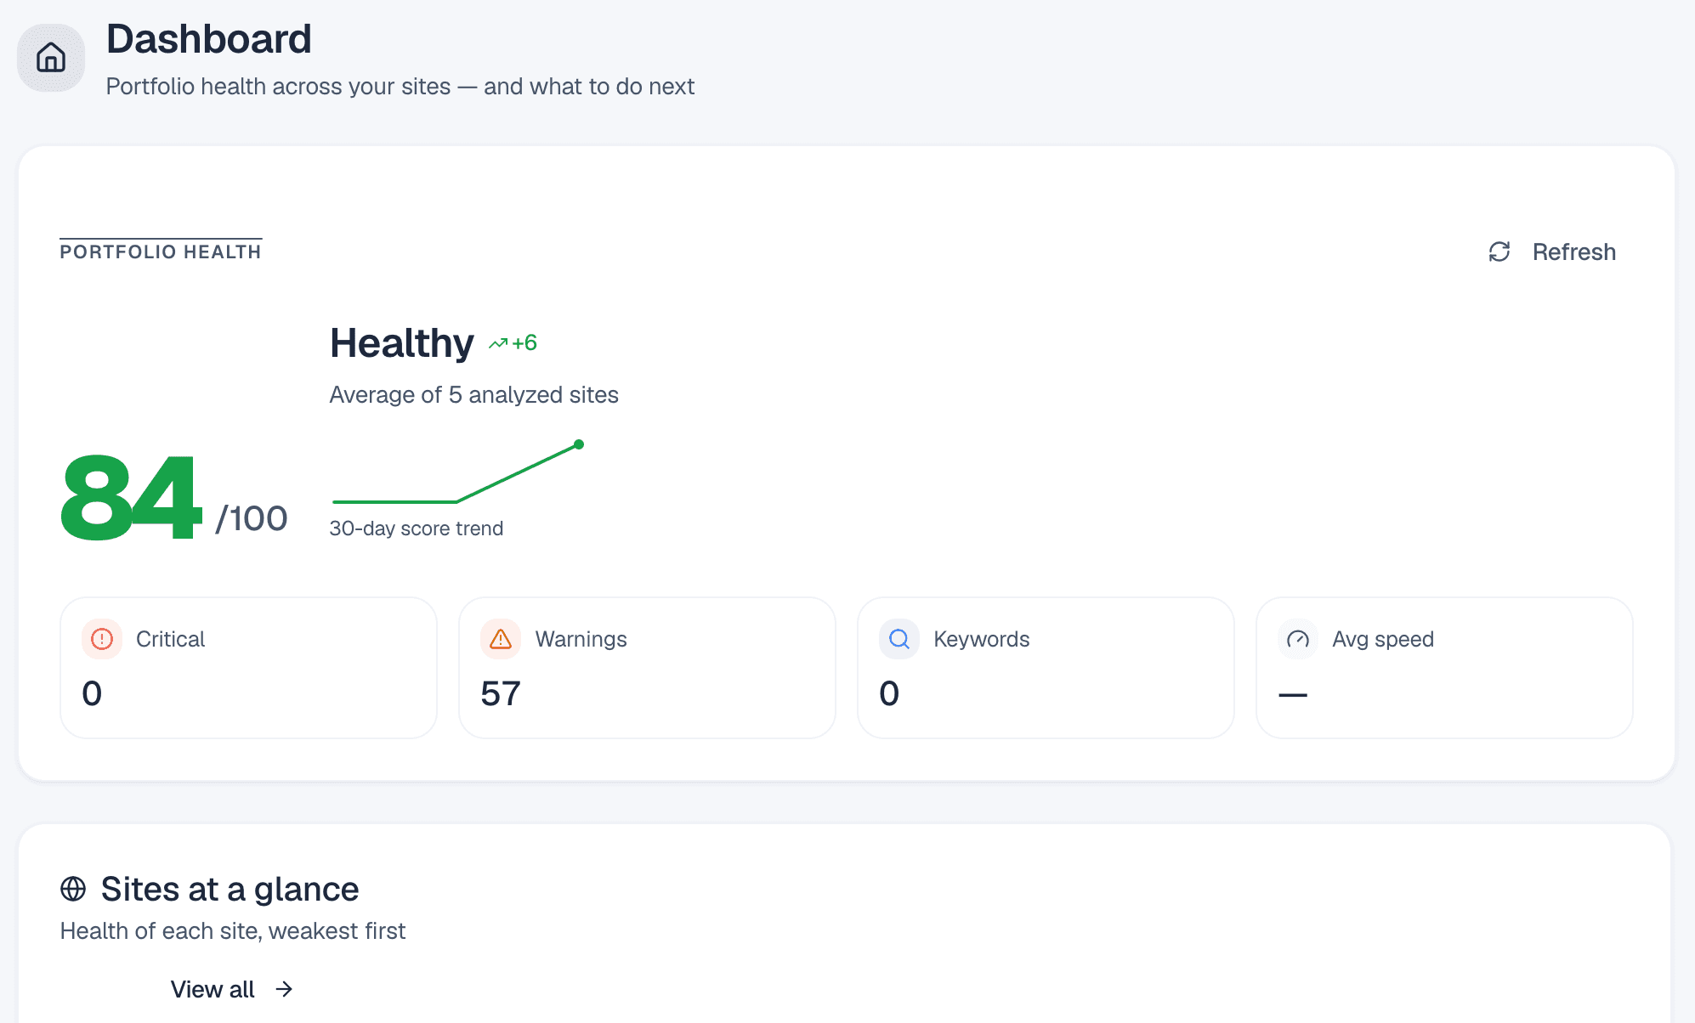Screen dimensions: 1695x1023
Task: Click the Healthy status heading
Action: [x=402, y=343]
